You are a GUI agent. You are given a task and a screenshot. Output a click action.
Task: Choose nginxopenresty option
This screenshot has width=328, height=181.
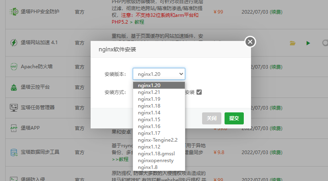[x=159, y=161]
